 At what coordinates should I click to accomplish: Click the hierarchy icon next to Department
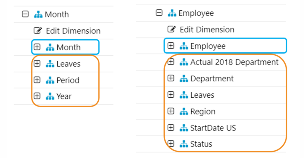point(184,79)
